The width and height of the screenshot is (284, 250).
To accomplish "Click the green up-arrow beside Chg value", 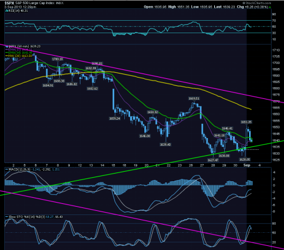I will point(270,7).
